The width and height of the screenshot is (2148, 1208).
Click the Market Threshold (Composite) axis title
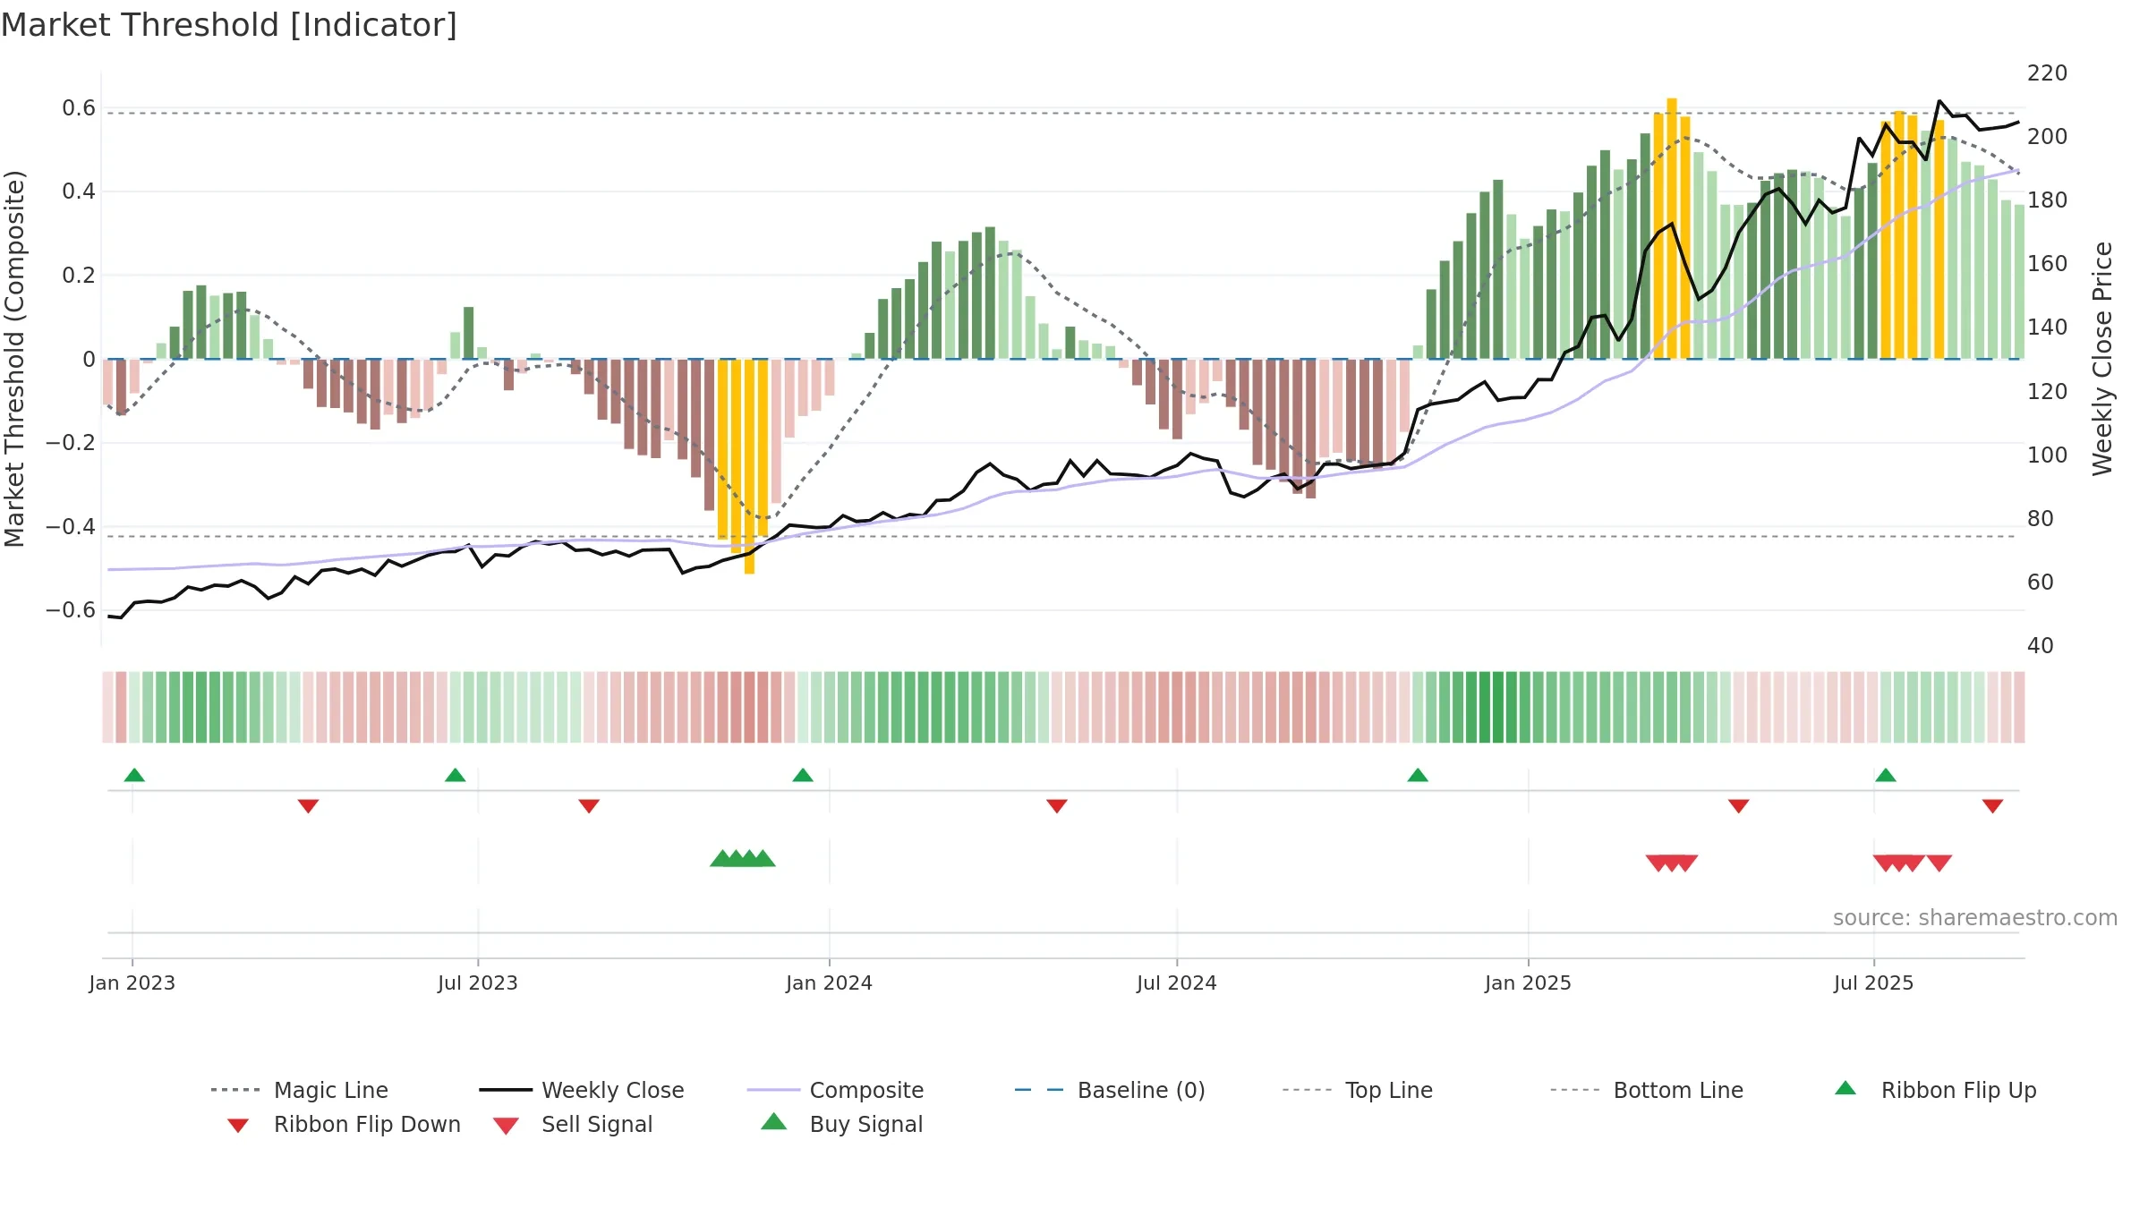pyautogui.click(x=14, y=359)
